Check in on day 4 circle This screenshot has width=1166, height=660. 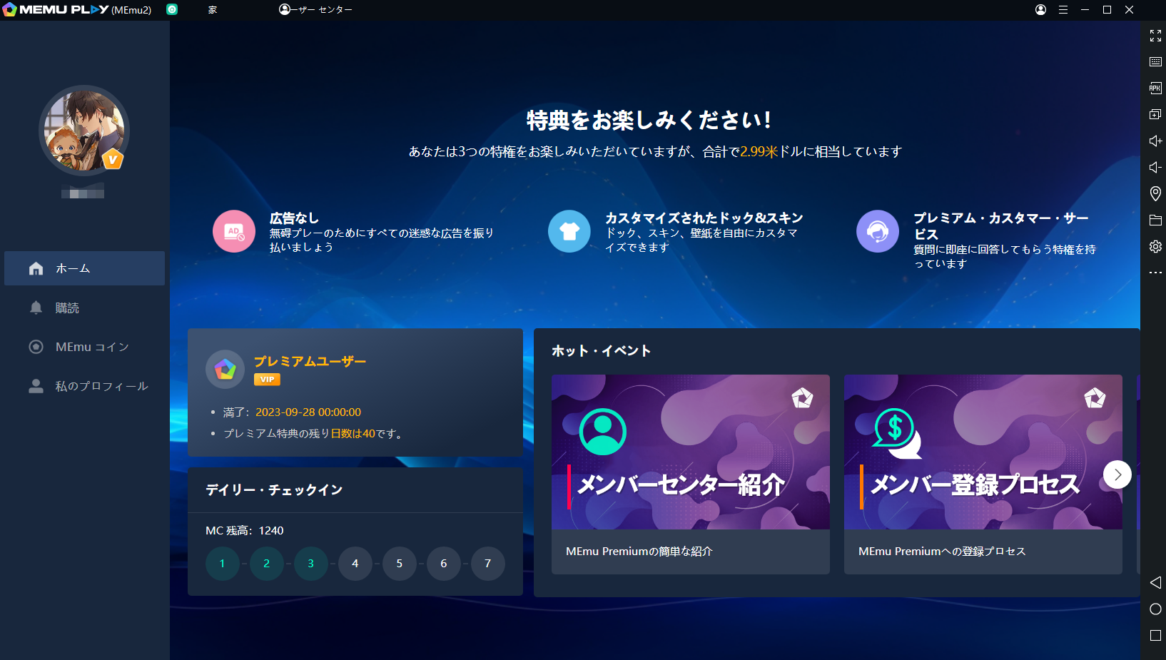355,564
